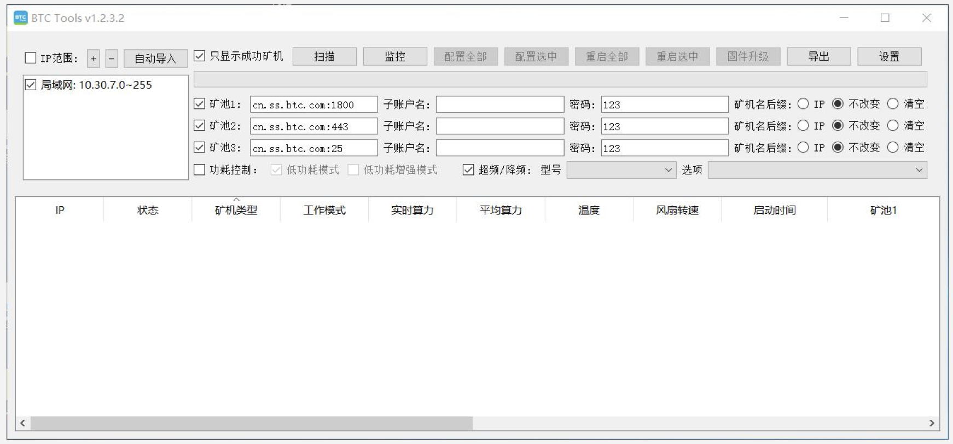Click the horizontal scrollbar left arrow

click(22, 423)
